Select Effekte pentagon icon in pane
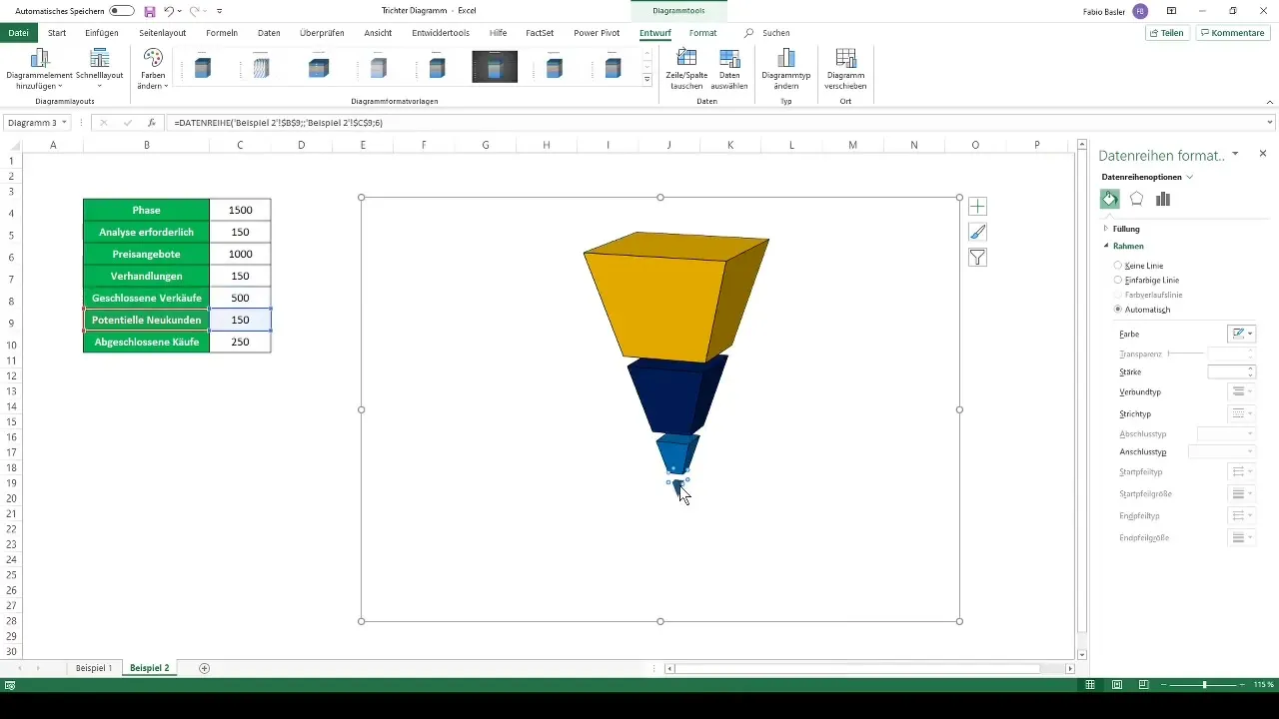 (x=1136, y=199)
